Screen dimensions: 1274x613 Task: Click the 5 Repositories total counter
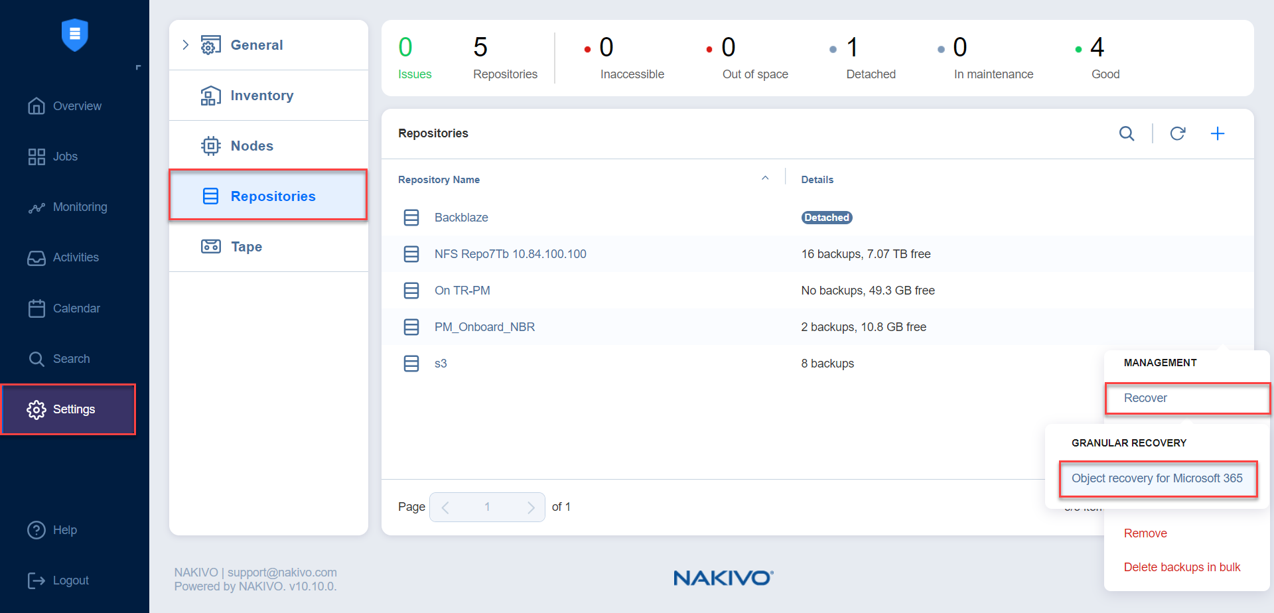505,58
